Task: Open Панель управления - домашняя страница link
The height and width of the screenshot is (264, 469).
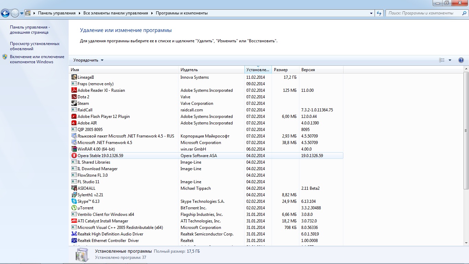Action: tap(30, 30)
